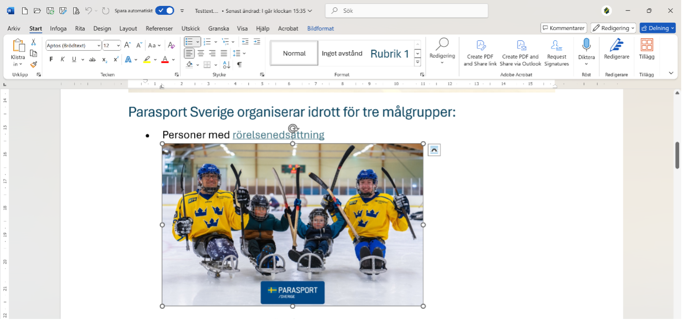Screen dimensions: 683x321
Task: Open the Redigering mode button with the pencil
Action: (613, 28)
